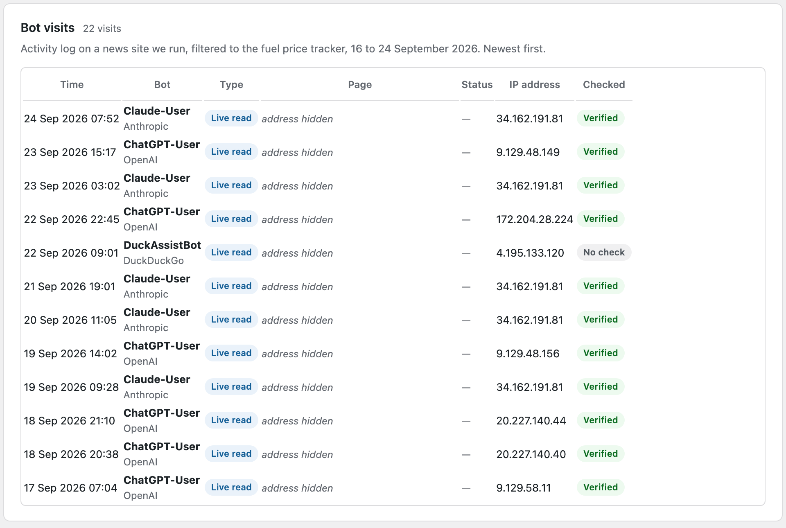The image size is (786, 528).
Task: Click the Bot visits heading
Action: 48,28
